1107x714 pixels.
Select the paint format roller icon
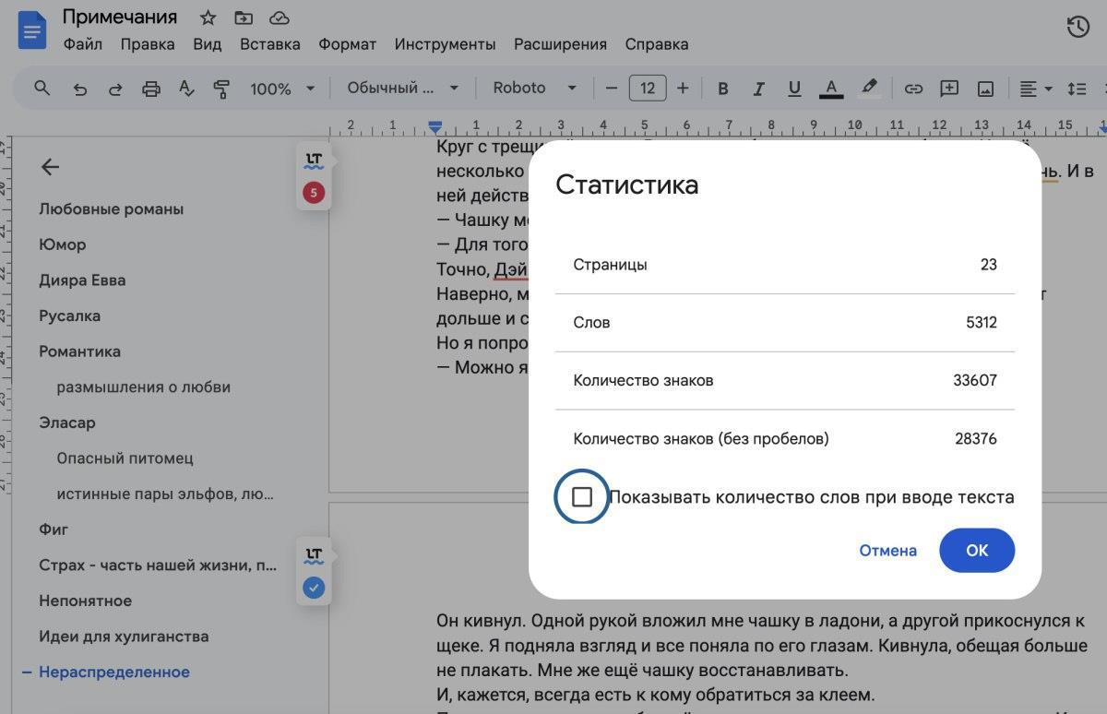point(221,89)
